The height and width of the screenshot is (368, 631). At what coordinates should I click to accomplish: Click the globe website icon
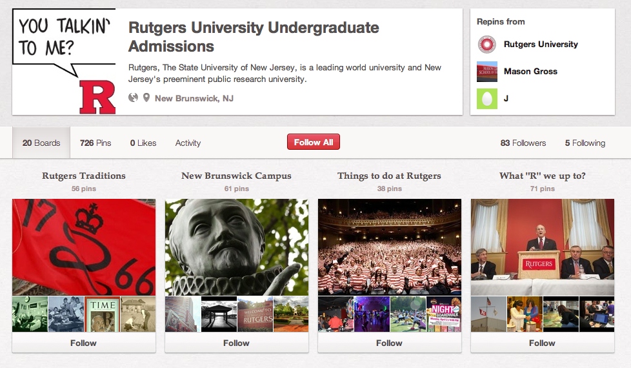(x=133, y=97)
